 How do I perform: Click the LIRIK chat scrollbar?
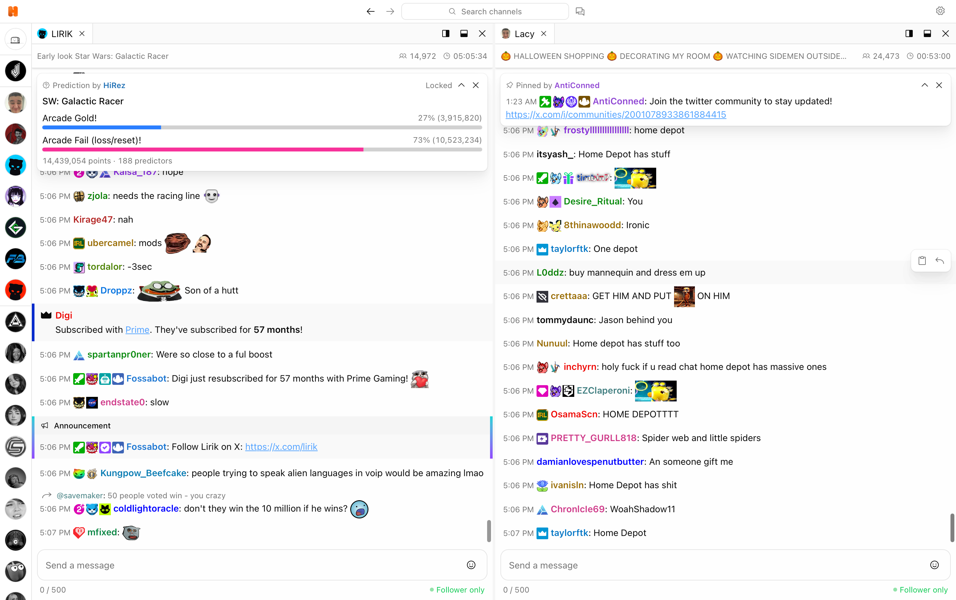[489, 531]
